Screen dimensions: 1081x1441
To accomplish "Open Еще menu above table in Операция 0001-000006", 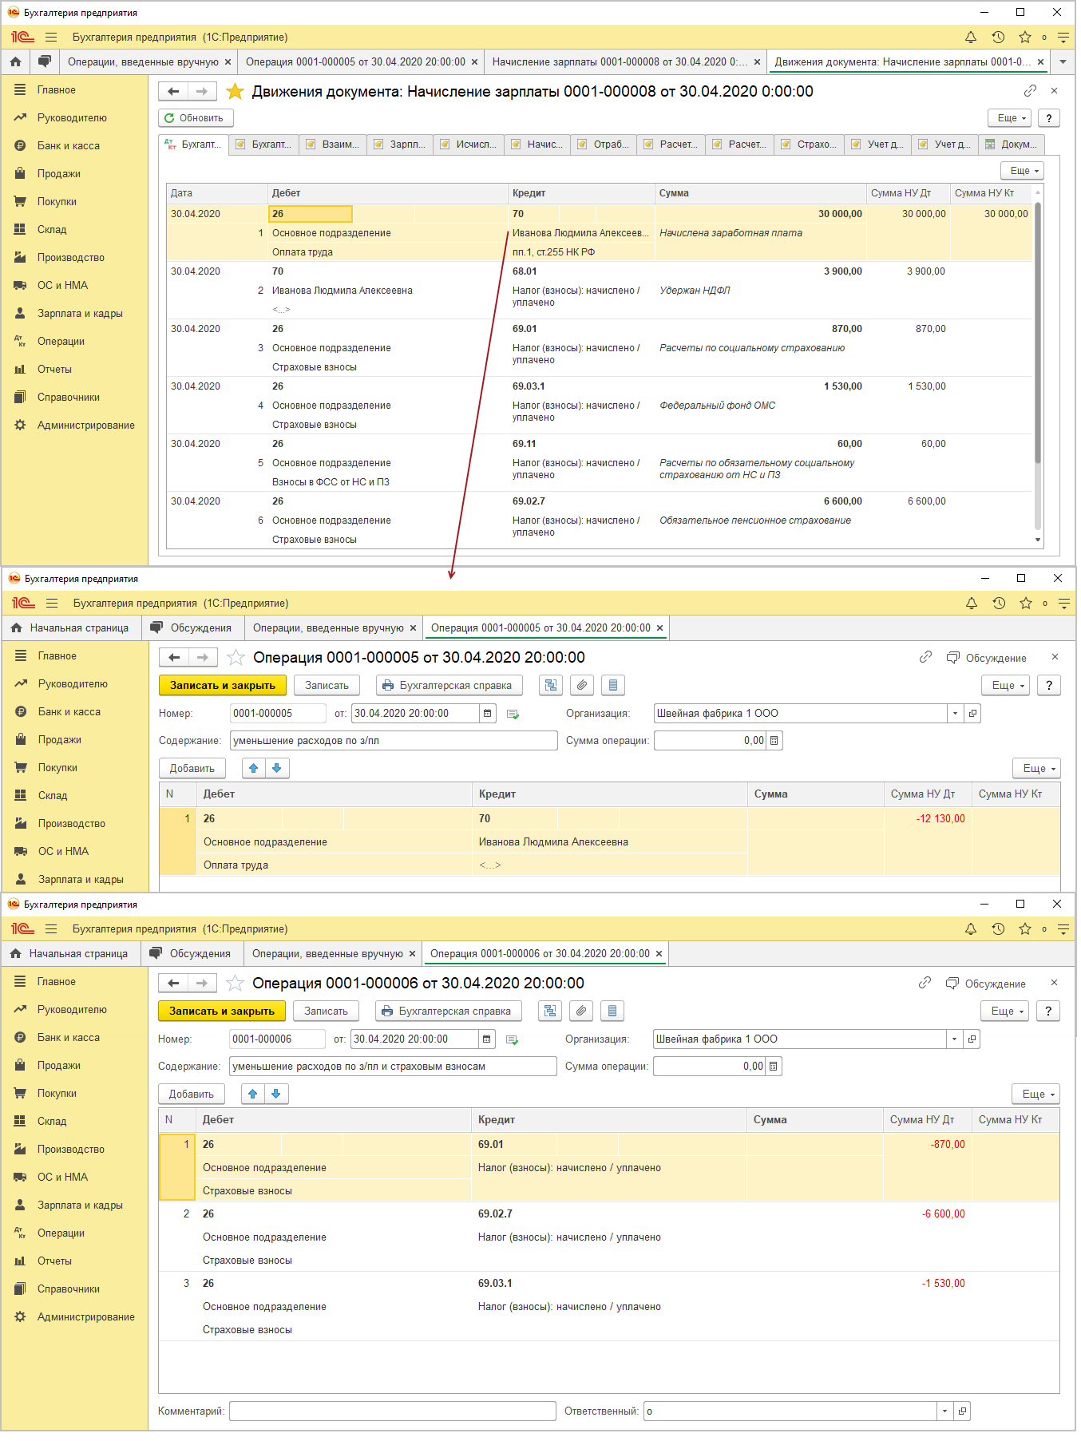I will (x=1036, y=1095).
